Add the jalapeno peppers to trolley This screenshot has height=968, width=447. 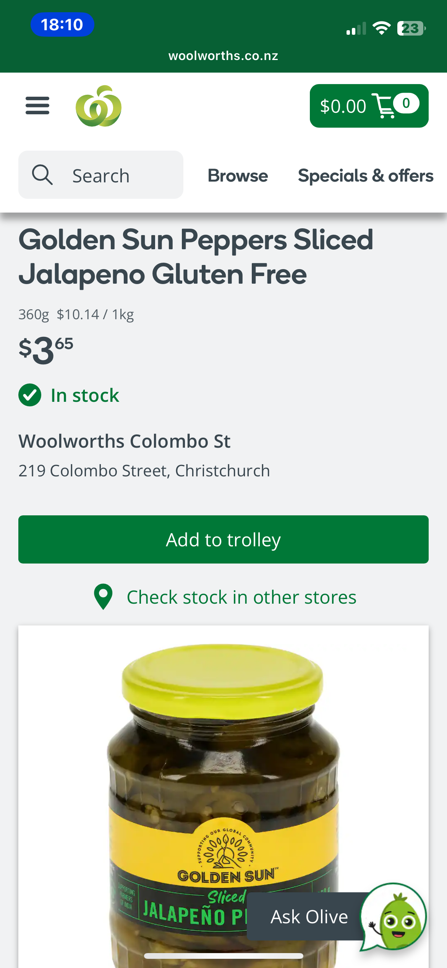[223, 539]
